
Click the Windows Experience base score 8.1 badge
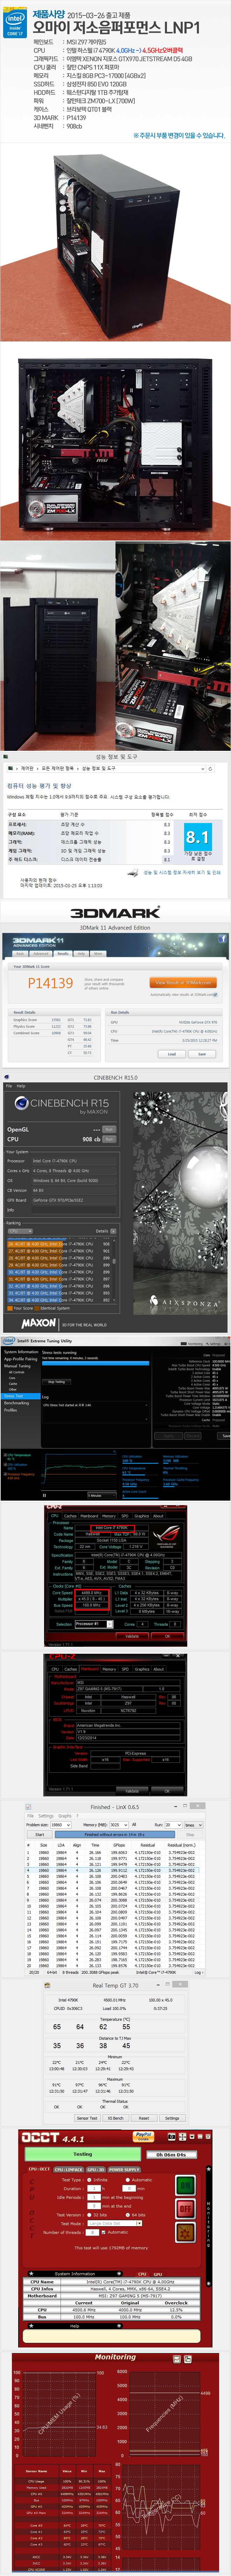[x=198, y=837]
